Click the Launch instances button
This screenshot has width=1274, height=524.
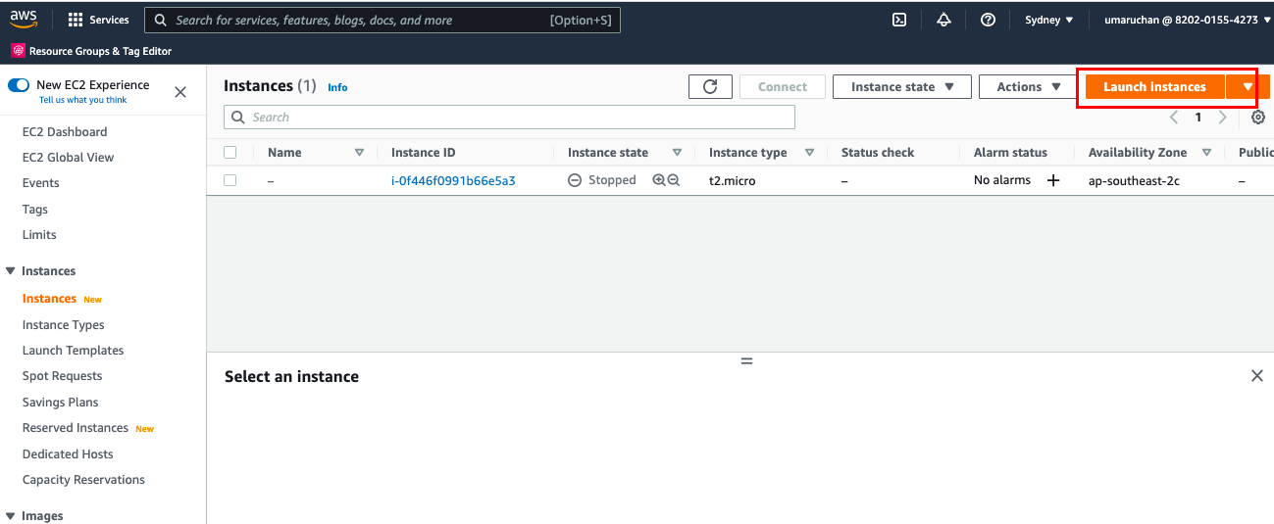pyautogui.click(x=1155, y=87)
